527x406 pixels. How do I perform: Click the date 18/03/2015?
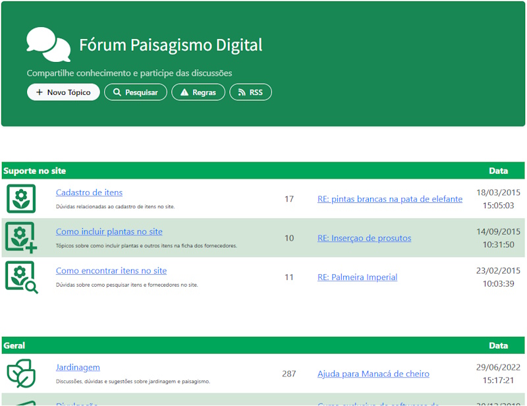498,192
